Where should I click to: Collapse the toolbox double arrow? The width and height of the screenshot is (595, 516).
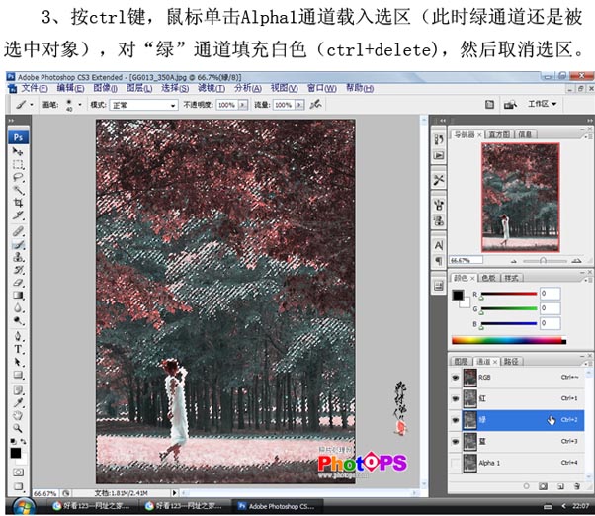[11, 121]
